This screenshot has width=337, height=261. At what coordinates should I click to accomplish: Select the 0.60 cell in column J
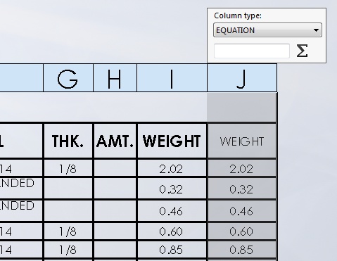pos(242,231)
